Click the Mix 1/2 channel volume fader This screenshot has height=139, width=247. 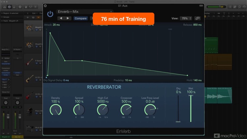click(20, 116)
